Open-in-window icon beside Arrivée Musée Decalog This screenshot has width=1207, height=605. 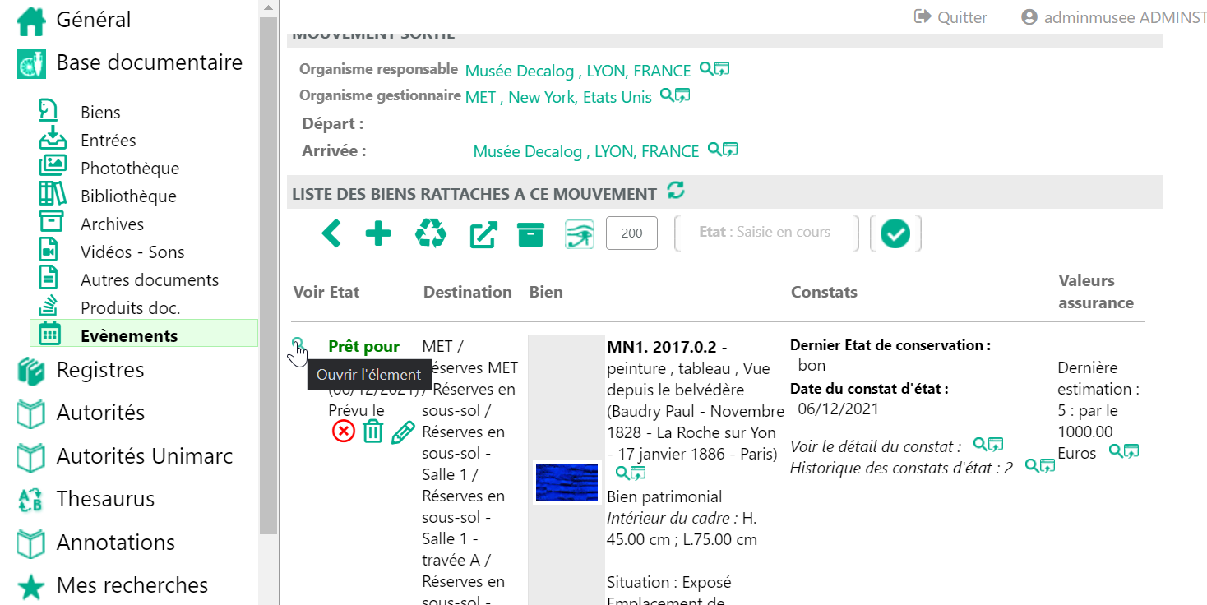pos(730,150)
